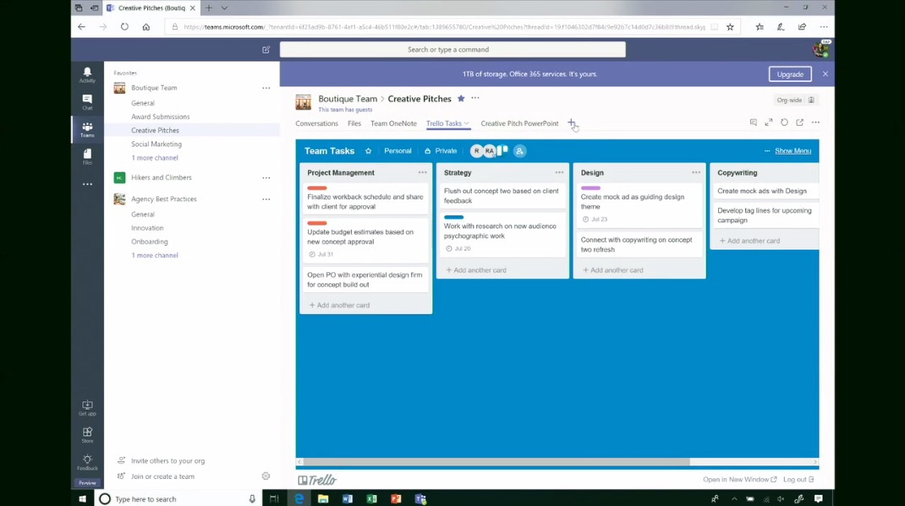Open the Team OneNote tab

click(393, 123)
